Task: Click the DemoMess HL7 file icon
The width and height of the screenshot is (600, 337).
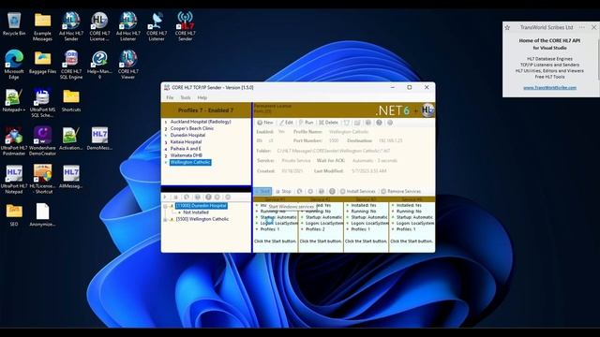Action: (x=99, y=139)
